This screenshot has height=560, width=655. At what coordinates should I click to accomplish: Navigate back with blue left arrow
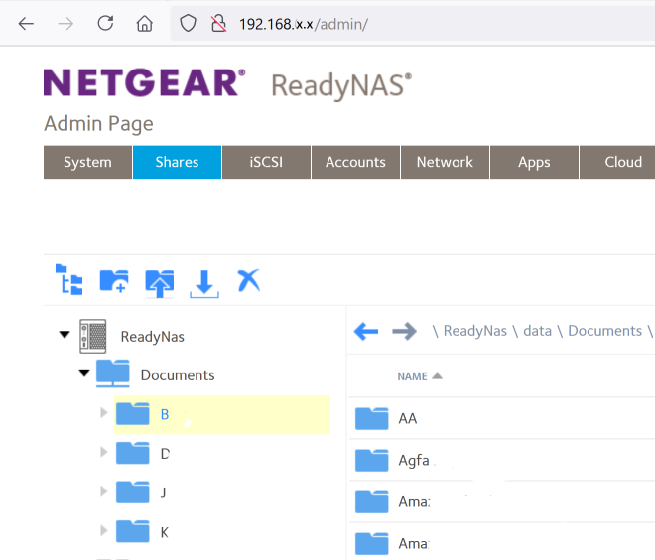pyautogui.click(x=366, y=332)
